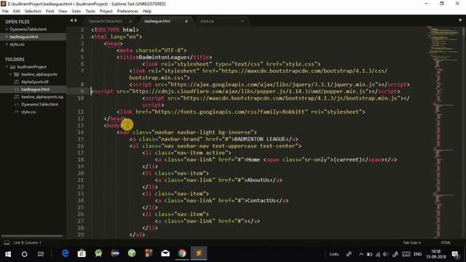Go to next tab with right arrow
Image resolution: width=466 pixels, height=262 pixels.
pyautogui.click(x=76, y=20)
